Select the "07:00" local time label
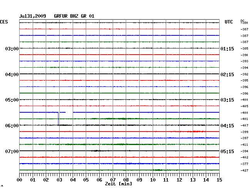The width and height of the screenshot is (250, 190). click(x=12, y=151)
